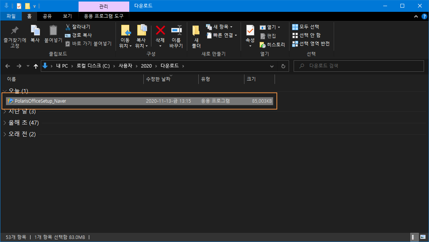Open 빠른 연결 (Easy access) dropdown
This screenshot has height=242, width=429.
221,35
